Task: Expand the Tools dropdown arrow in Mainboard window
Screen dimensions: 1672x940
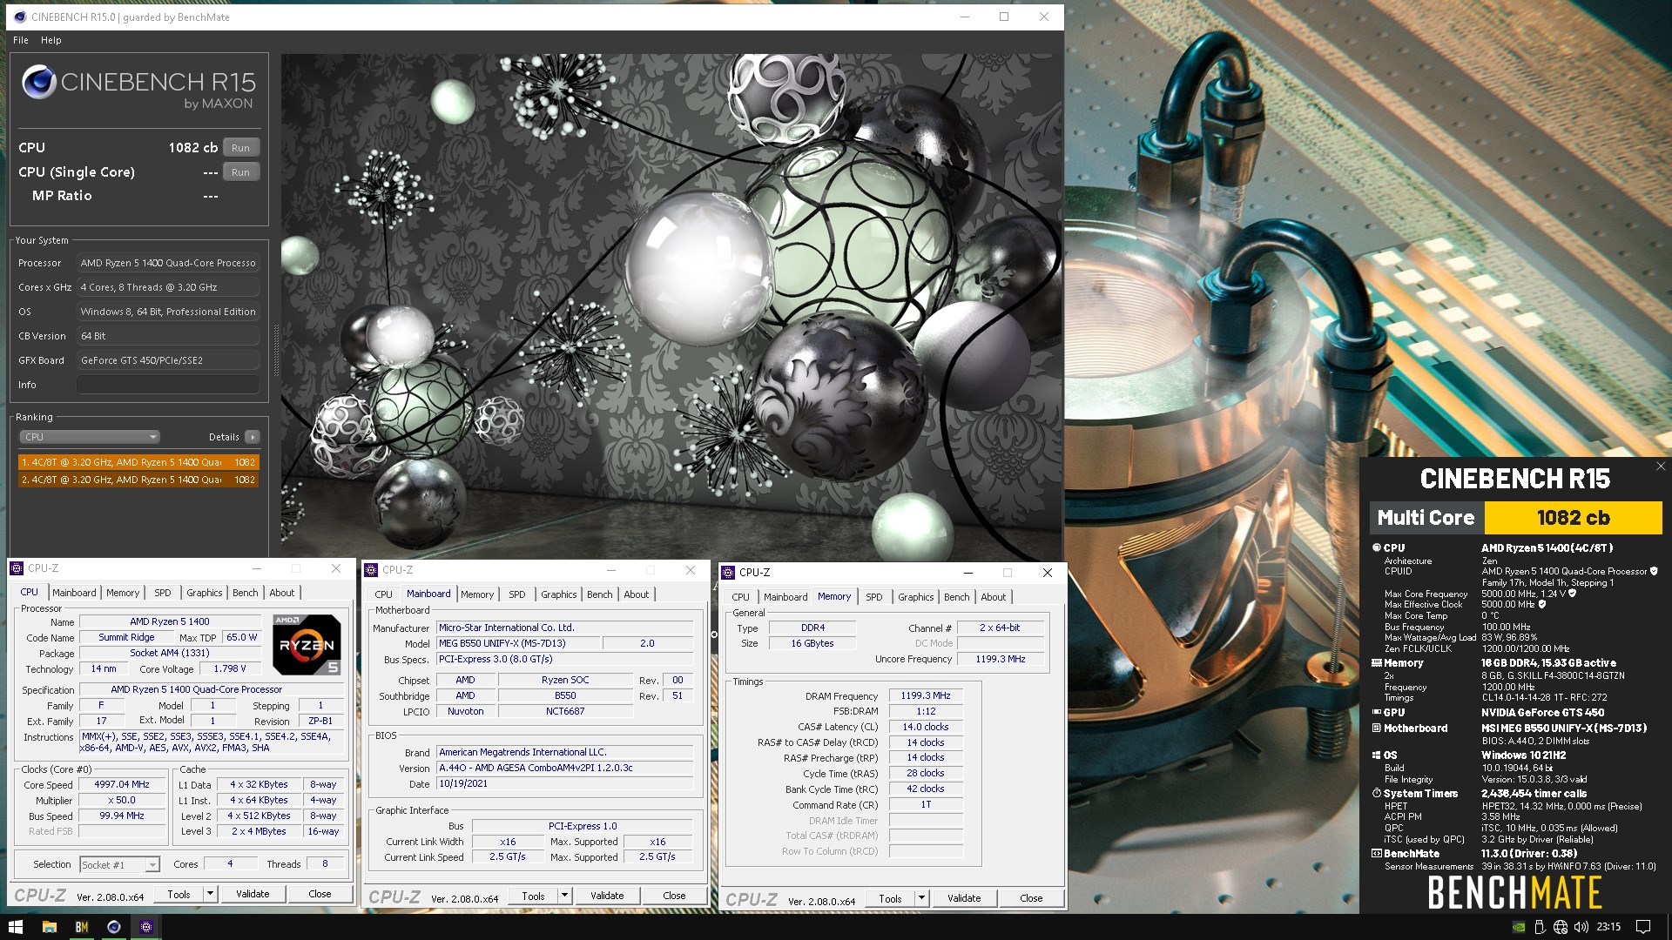Action: [564, 896]
